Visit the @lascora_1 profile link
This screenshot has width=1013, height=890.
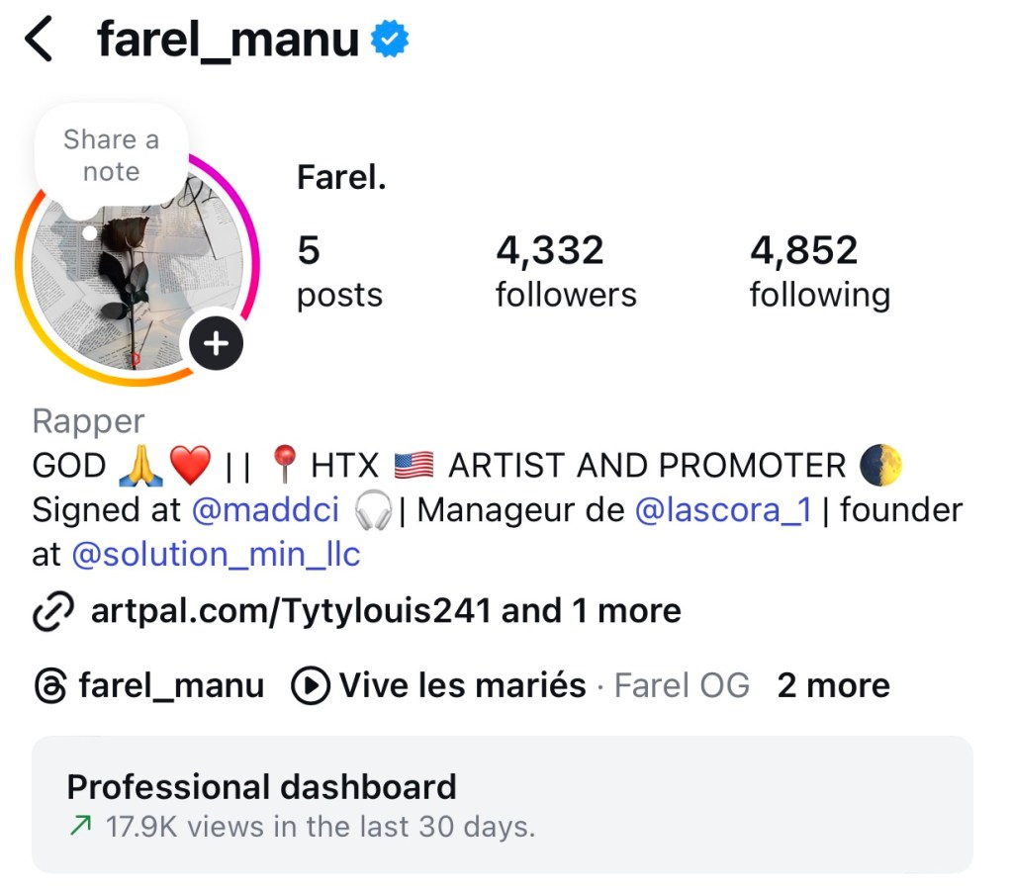723,510
